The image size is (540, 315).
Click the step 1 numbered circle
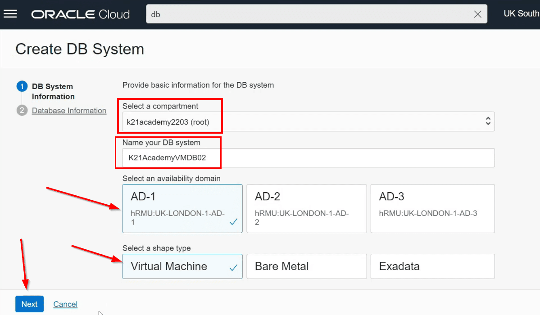pos(22,86)
